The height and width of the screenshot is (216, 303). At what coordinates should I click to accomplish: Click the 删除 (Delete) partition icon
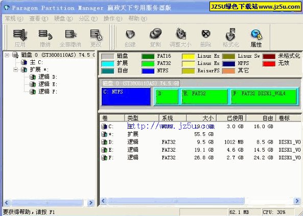pyautogui.click(x=206, y=34)
